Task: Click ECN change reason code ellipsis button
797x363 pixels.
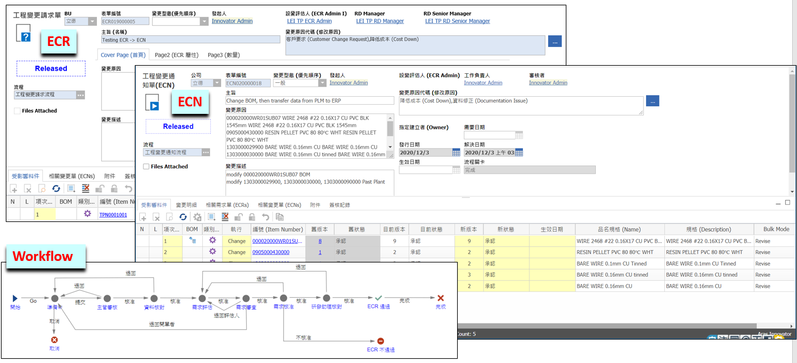Action: [652, 101]
